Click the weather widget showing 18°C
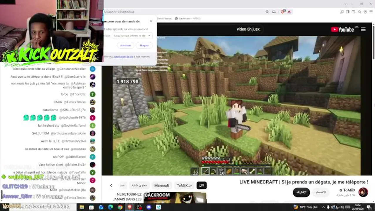The image size is (375, 211). pos(305,207)
